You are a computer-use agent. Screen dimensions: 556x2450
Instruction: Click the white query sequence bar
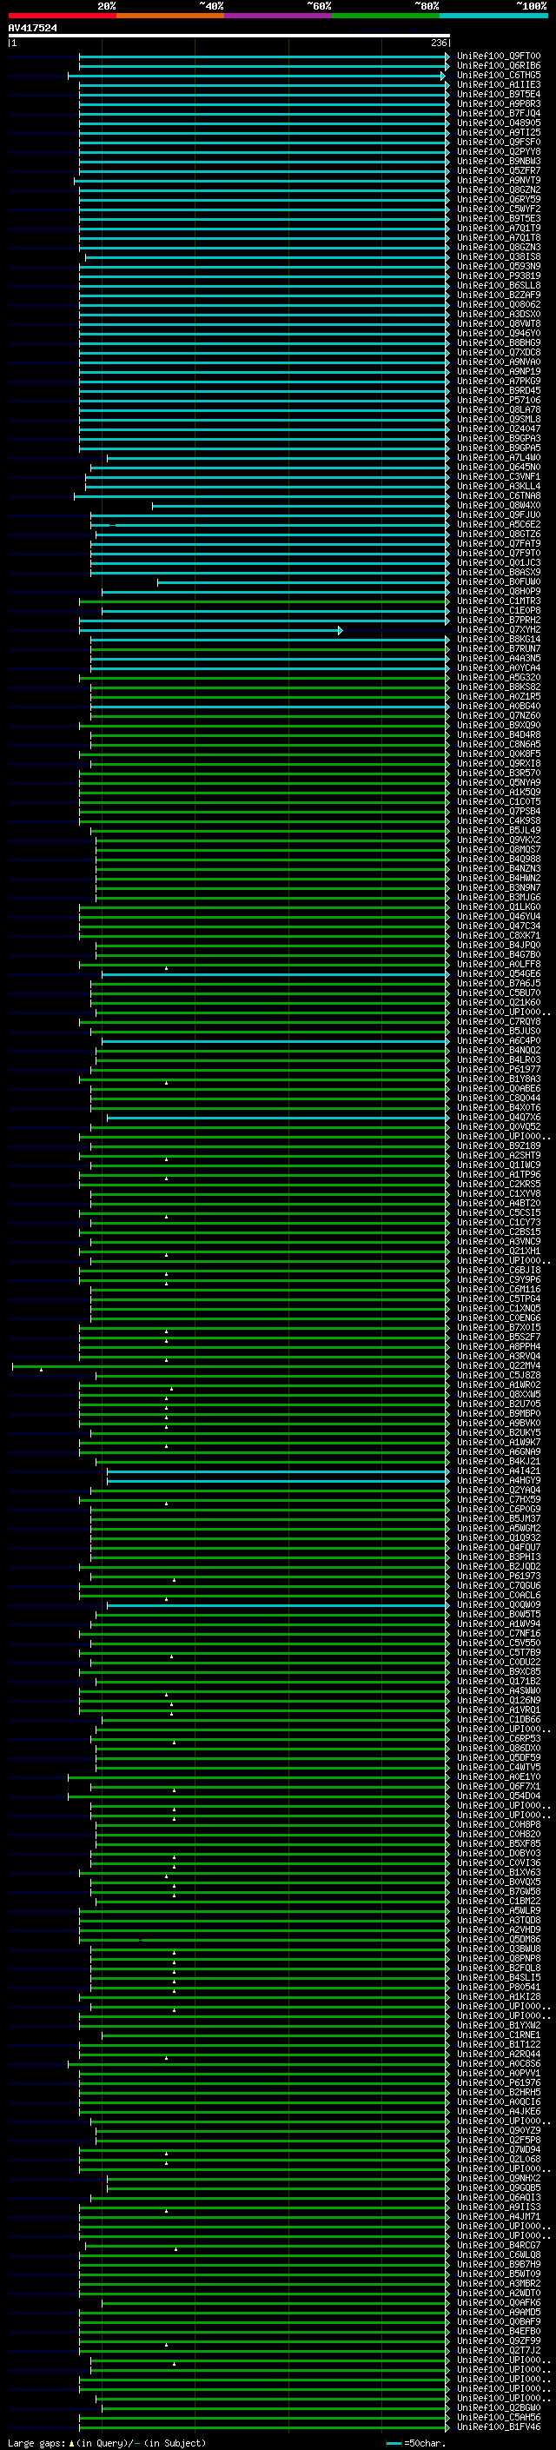tap(229, 35)
